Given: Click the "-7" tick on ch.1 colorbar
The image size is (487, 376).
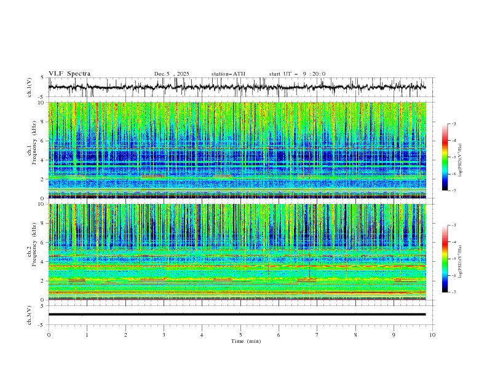Looking at the screenshot, I should pyautogui.click(x=453, y=190).
